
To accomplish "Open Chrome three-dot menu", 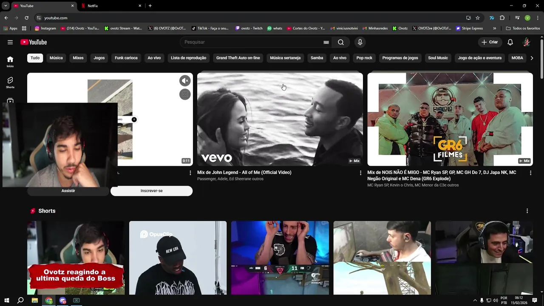I will coord(538,18).
